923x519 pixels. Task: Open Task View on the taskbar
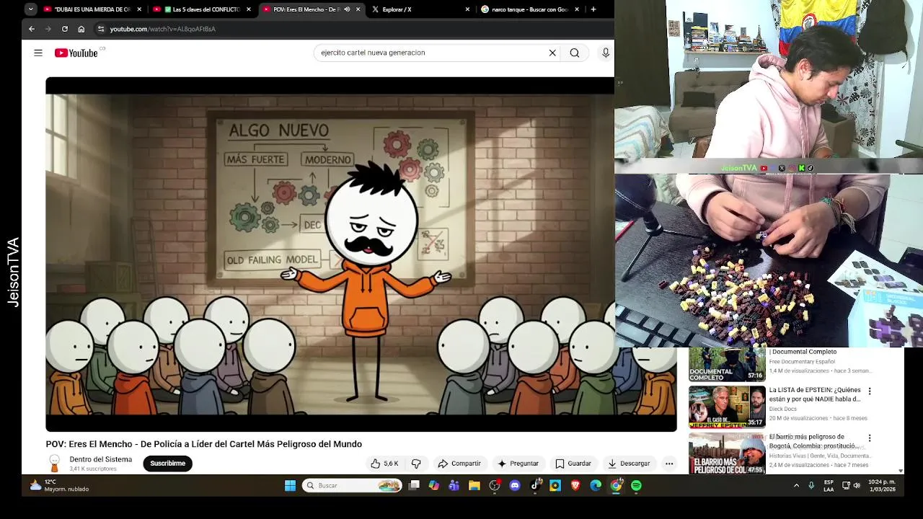pyautogui.click(x=414, y=486)
